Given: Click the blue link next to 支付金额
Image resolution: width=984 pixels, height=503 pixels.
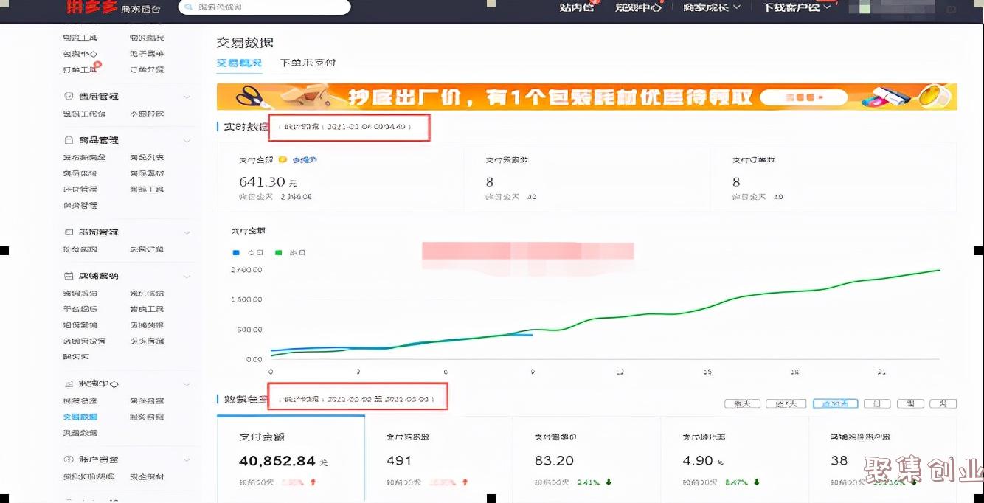Looking at the screenshot, I should [x=305, y=159].
